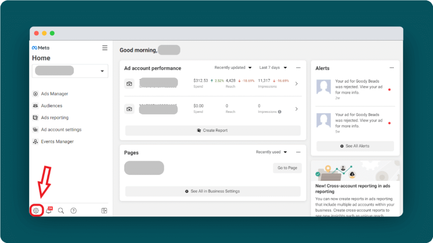Open the Last 7 days date dropdown
The image size is (433, 243).
click(273, 68)
